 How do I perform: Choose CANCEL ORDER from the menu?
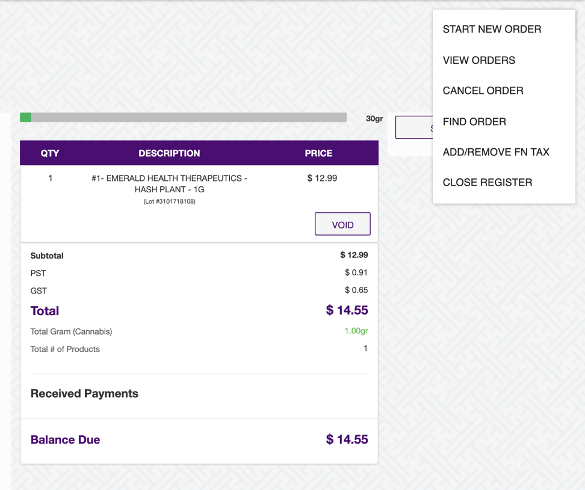click(483, 90)
